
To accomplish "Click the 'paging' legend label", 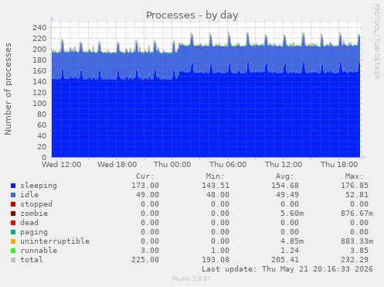I will 34,232.
